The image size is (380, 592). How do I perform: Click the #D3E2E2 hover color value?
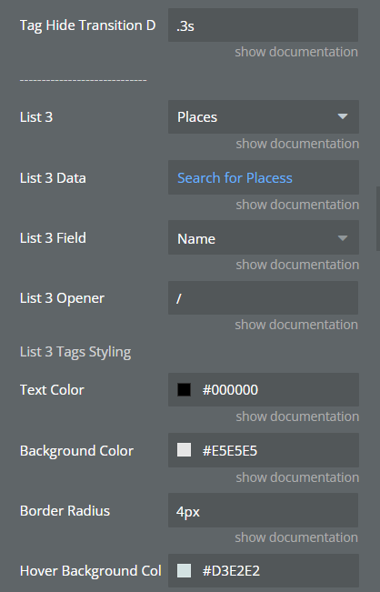[231, 571]
